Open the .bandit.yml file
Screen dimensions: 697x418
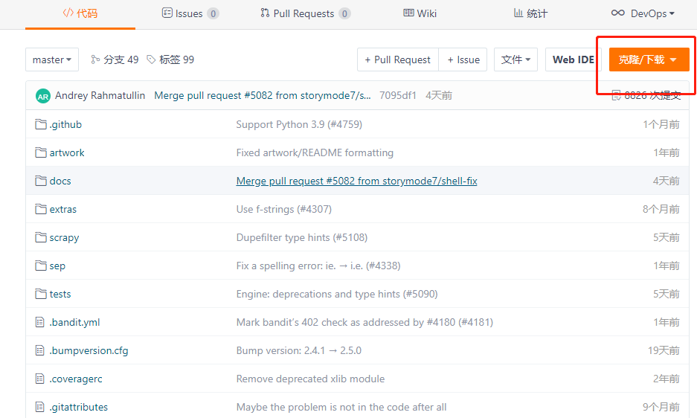click(x=74, y=322)
